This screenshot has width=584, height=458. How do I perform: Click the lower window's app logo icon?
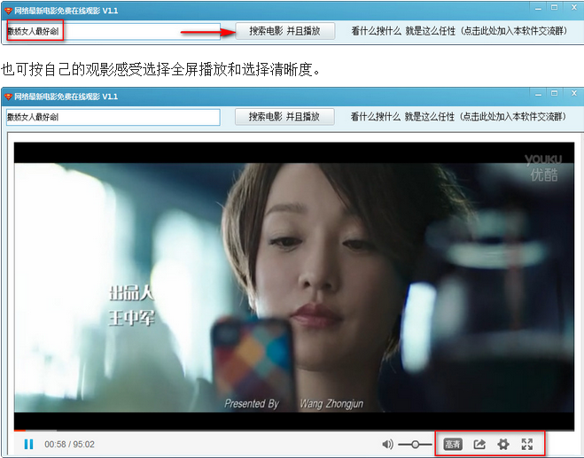pyautogui.click(x=8, y=97)
